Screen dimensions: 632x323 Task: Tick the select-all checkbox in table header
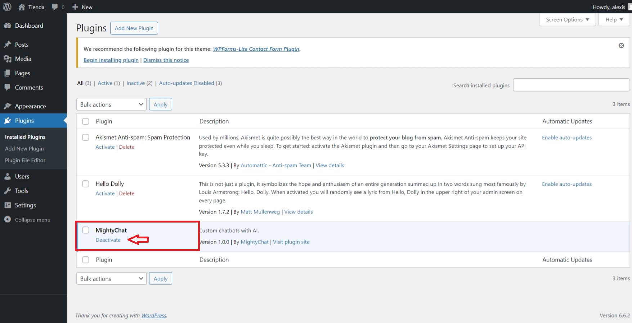tap(86, 121)
